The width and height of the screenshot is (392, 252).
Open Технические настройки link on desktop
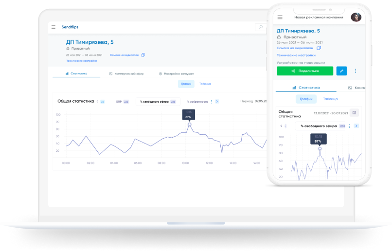82,61
